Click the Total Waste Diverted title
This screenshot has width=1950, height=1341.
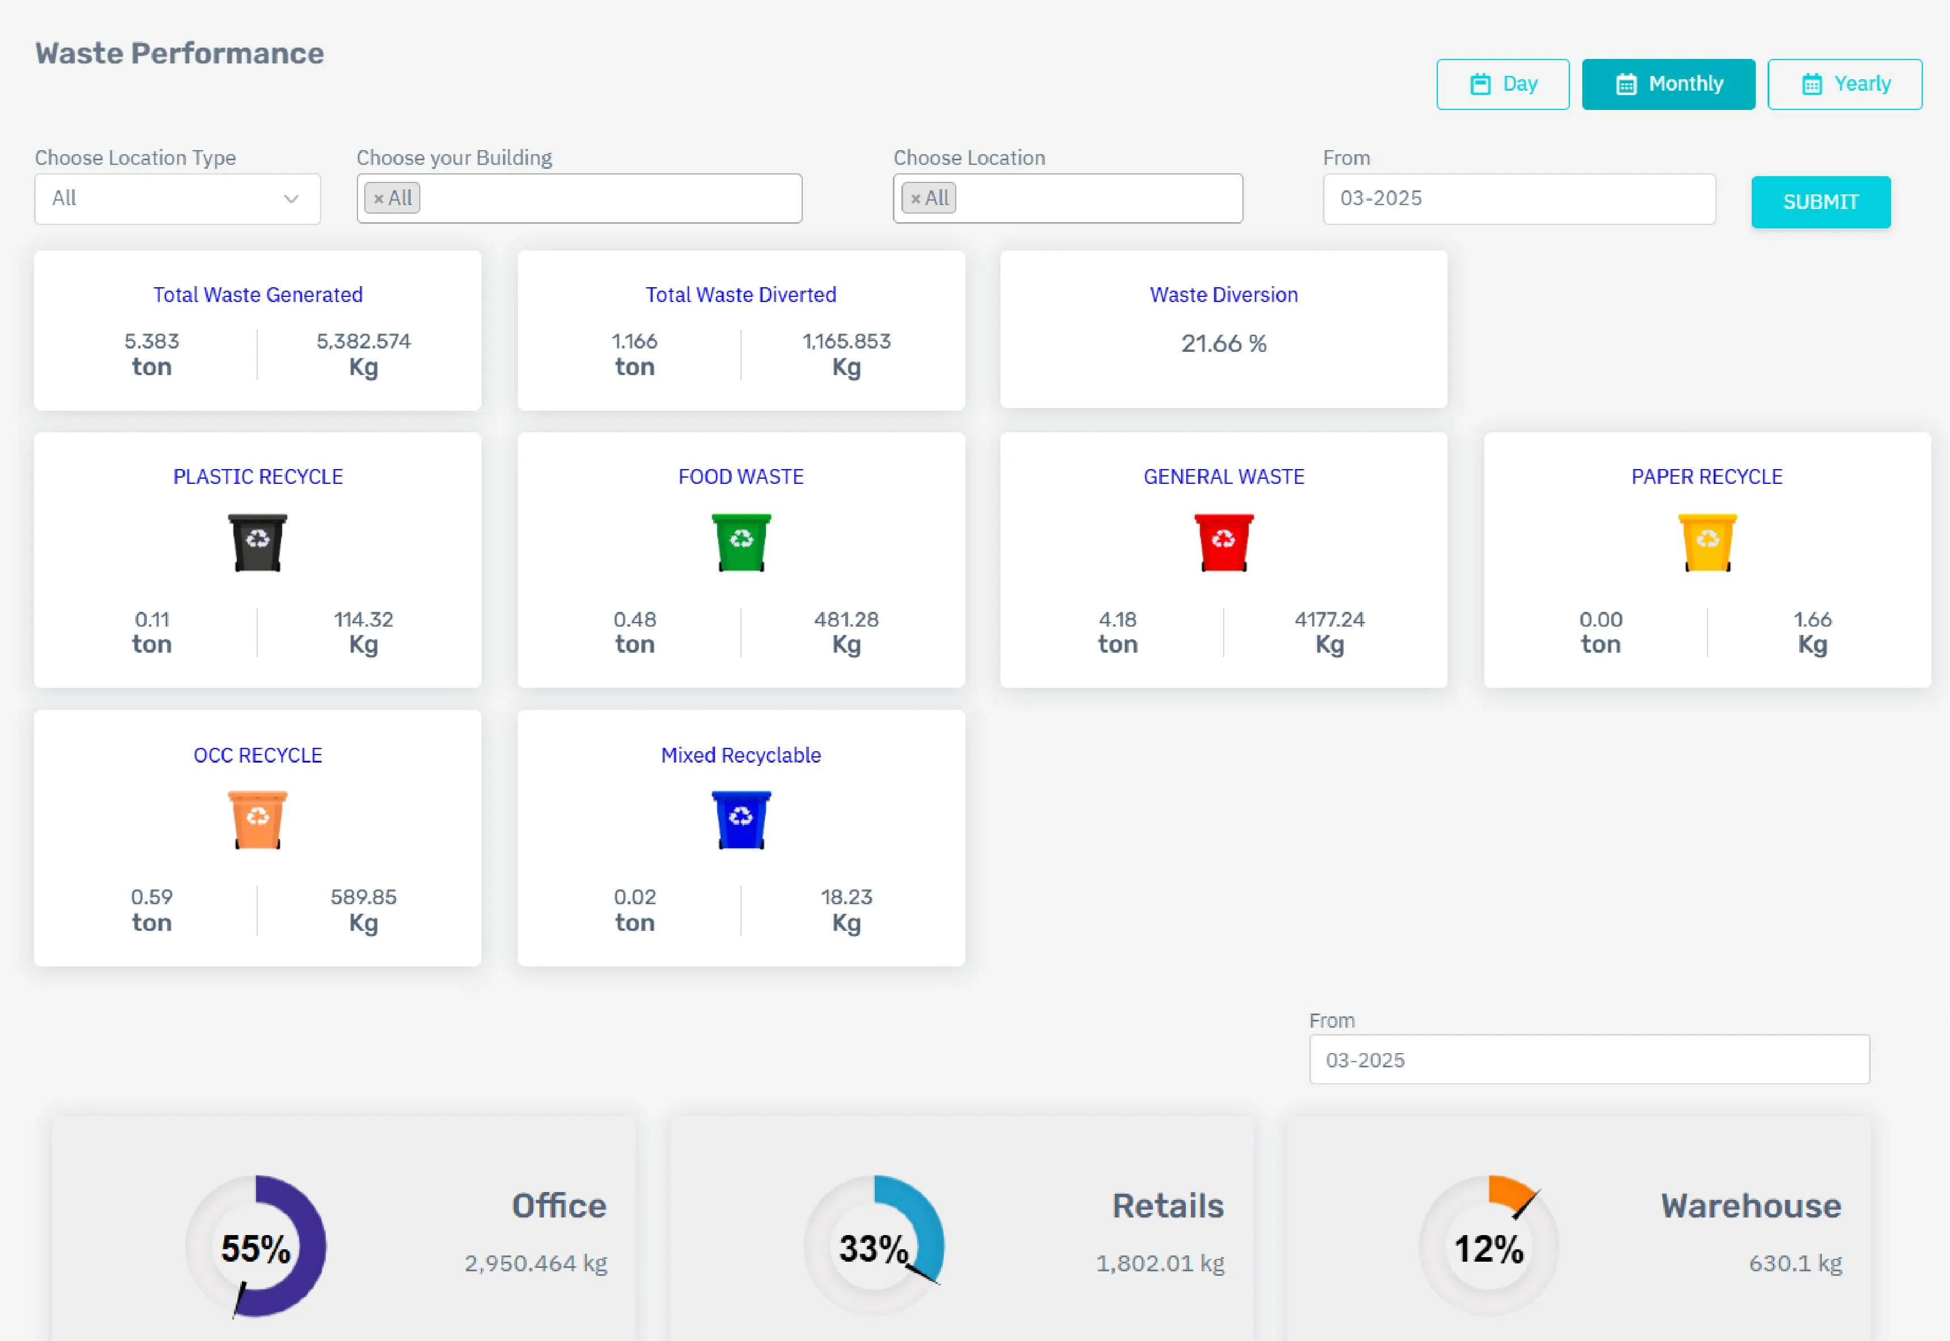pos(741,294)
